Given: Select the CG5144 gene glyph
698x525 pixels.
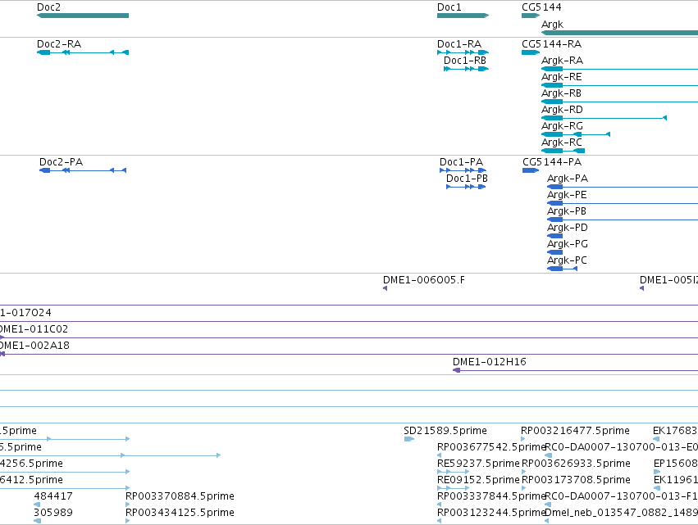Looking at the screenshot, I should pos(531,16).
